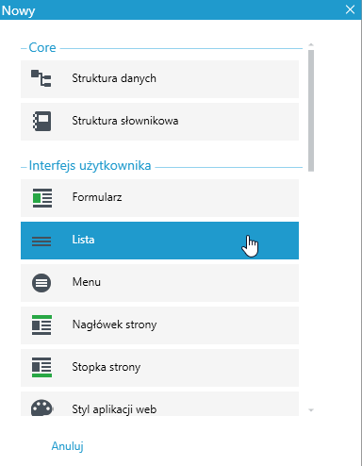Click the Styl aplikacji web palette icon

(41, 408)
